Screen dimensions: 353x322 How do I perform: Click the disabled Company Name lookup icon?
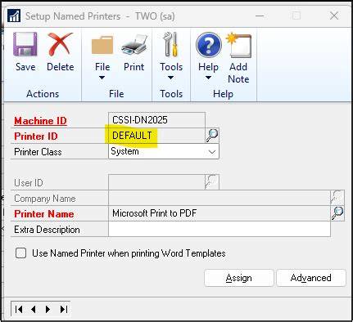pyautogui.click(x=337, y=198)
